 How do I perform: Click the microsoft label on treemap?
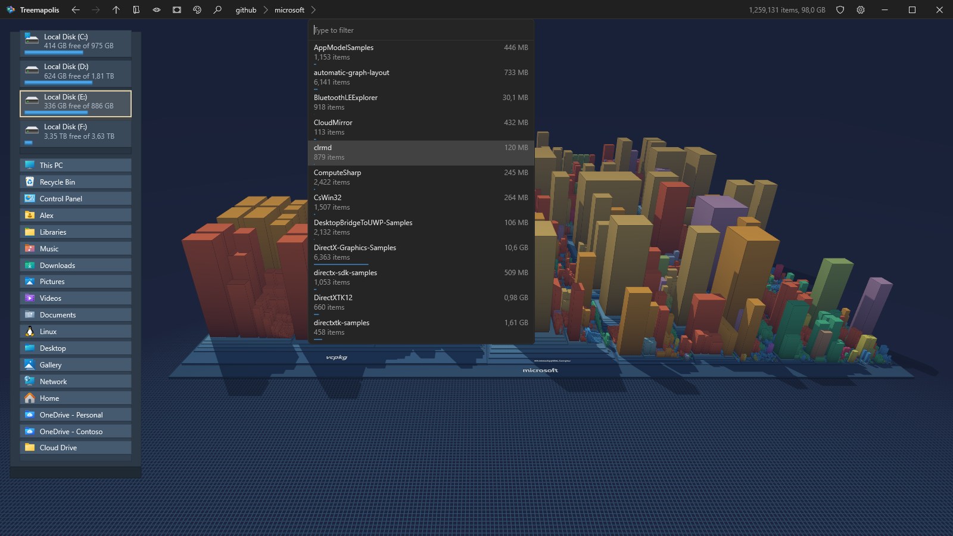point(540,370)
